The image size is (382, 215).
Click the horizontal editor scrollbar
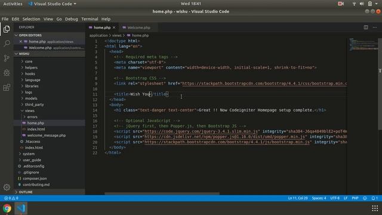pos(162,193)
